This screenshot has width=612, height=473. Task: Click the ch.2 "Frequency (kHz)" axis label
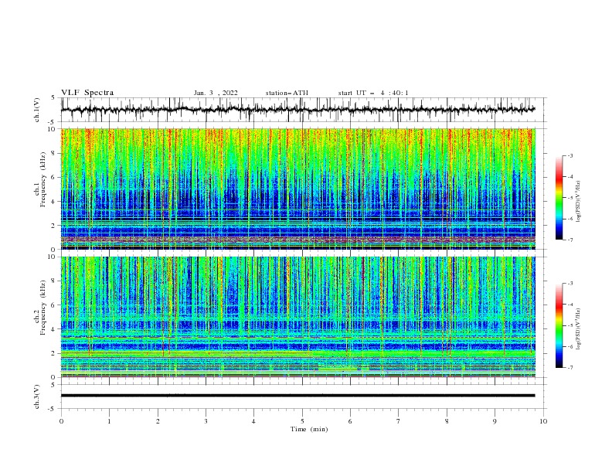click(43, 308)
